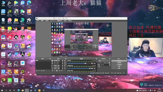Mute desktop audio with the first speaker icon
Image resolution: width=163 pixels, height=92 pixels.
pos(92,63)
